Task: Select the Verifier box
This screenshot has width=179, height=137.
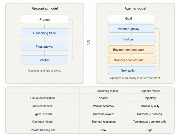Action: pyautogui.click(x=45, y=60)
